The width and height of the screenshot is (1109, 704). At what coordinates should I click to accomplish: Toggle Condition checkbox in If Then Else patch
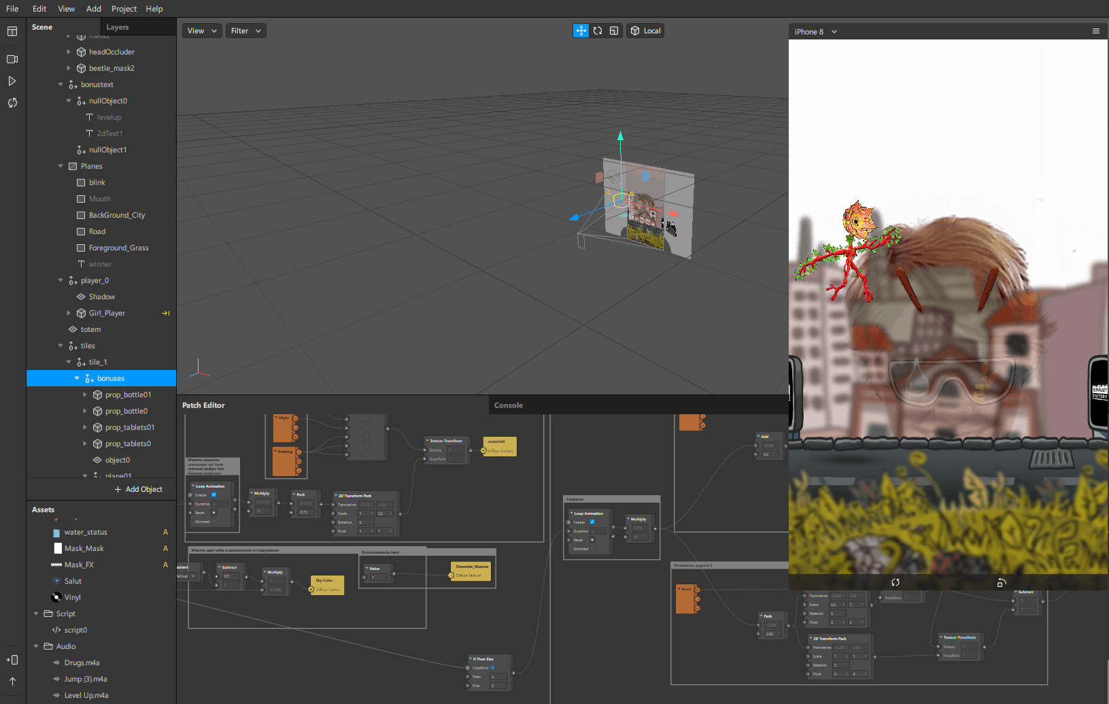pyautogui.click(x=492, y=667)
